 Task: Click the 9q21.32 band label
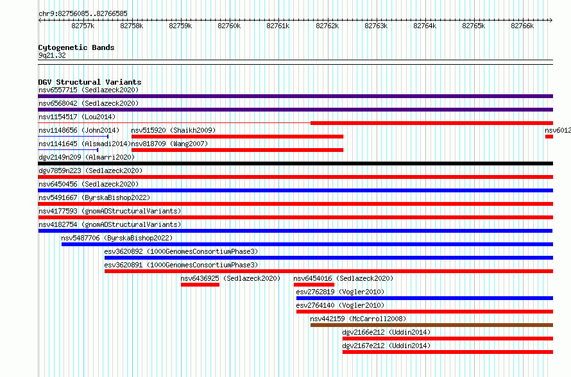[52, 55]
